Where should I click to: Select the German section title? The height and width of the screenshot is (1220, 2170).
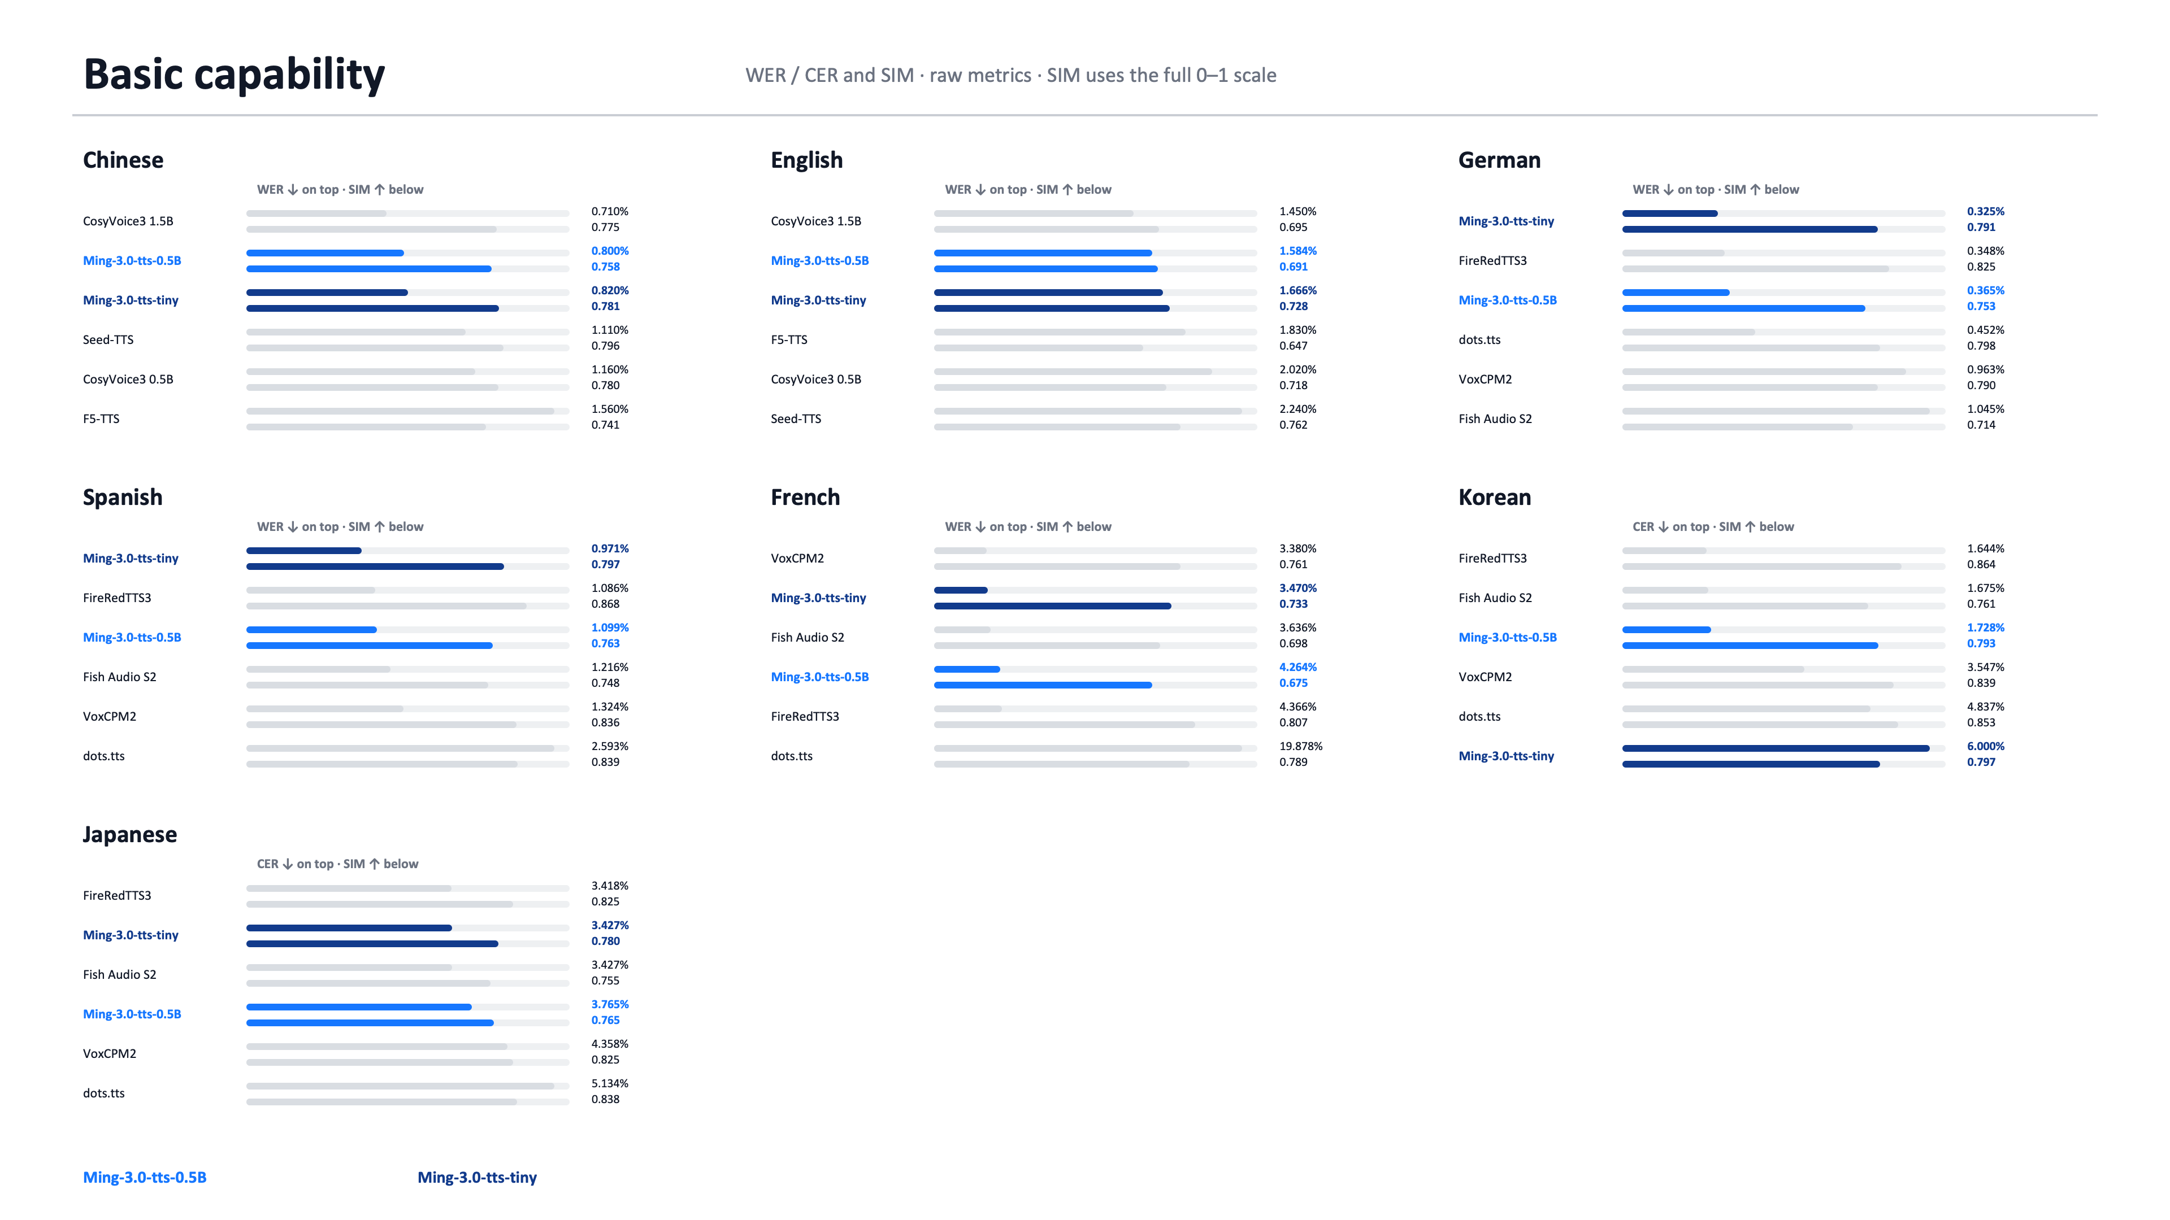pos(1499,160)
